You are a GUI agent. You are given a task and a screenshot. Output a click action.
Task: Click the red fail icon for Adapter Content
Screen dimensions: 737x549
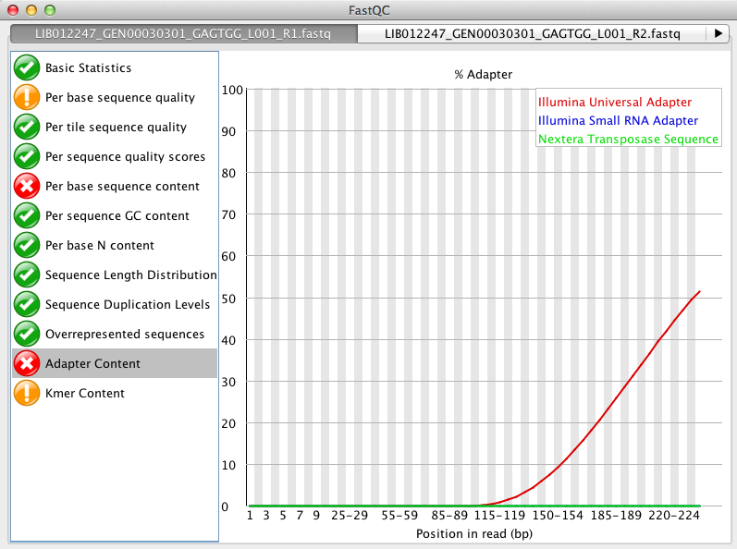[x=27, y=363]
